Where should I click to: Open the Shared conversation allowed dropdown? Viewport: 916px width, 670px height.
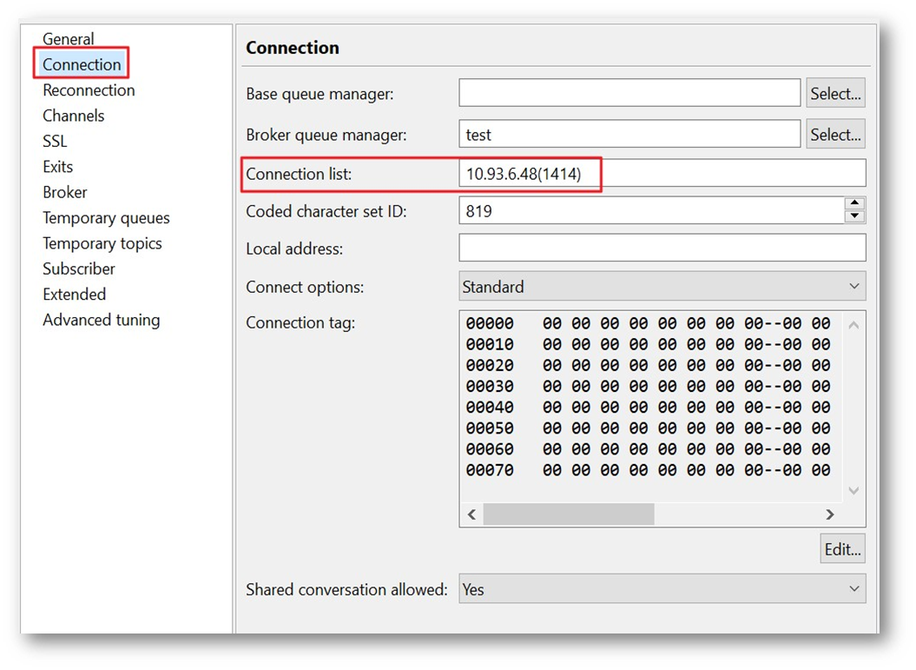pyautogui.click(x=662, y=589)
